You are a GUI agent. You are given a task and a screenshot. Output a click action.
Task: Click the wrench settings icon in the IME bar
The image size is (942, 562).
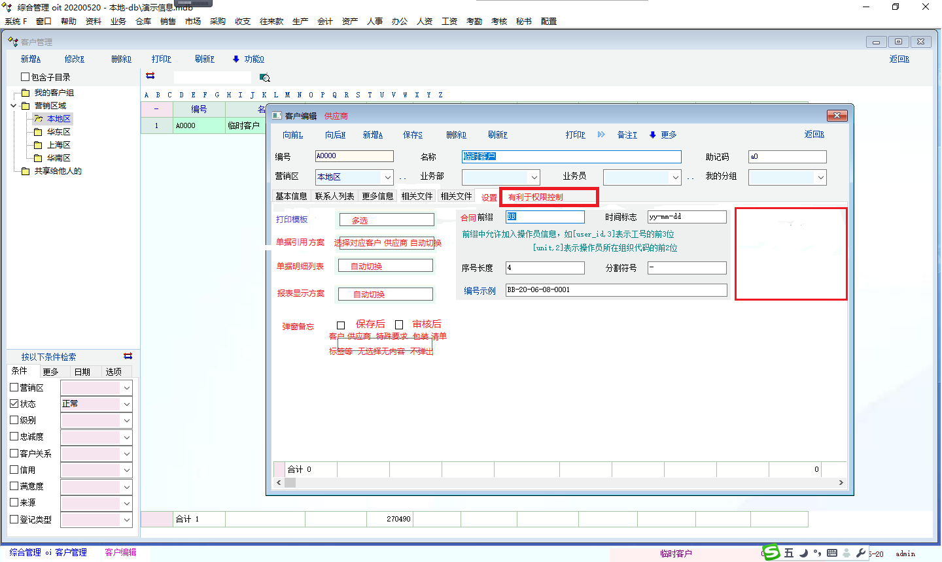[861, 553]
